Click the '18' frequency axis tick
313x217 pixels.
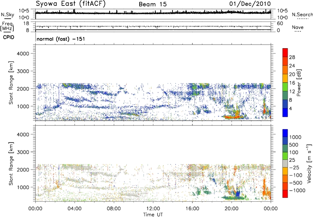click(x=26, y=23)
